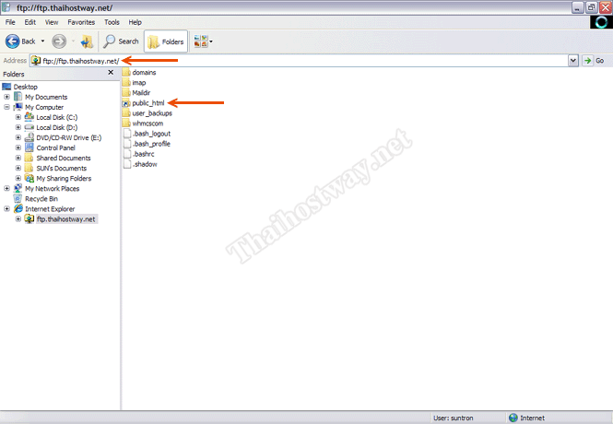Select Local Disk (C:) drive icon
The height and width of the screenshot is (424, 613).
(29, 117)
